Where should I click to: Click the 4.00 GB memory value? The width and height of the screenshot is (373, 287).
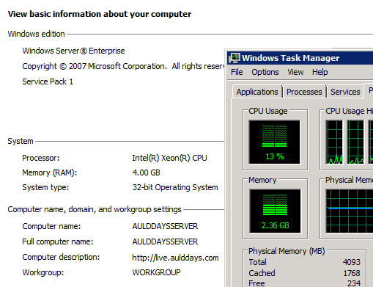[146, 172]
